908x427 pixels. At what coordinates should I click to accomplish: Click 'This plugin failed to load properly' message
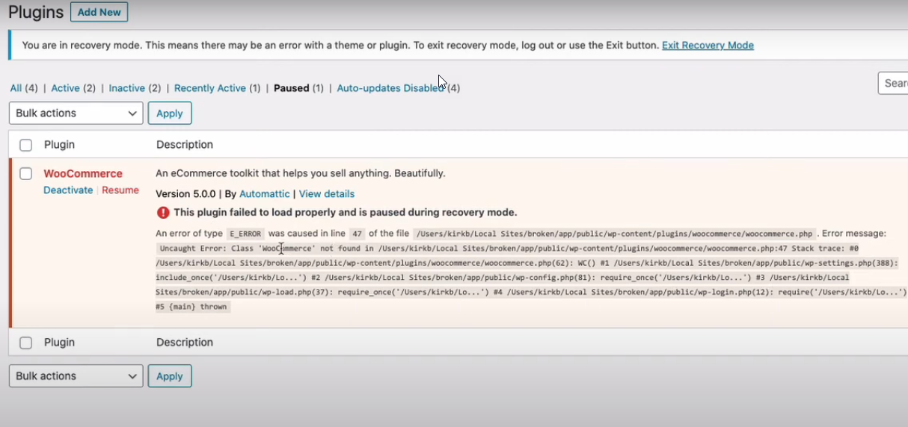[x=345, y=213]
